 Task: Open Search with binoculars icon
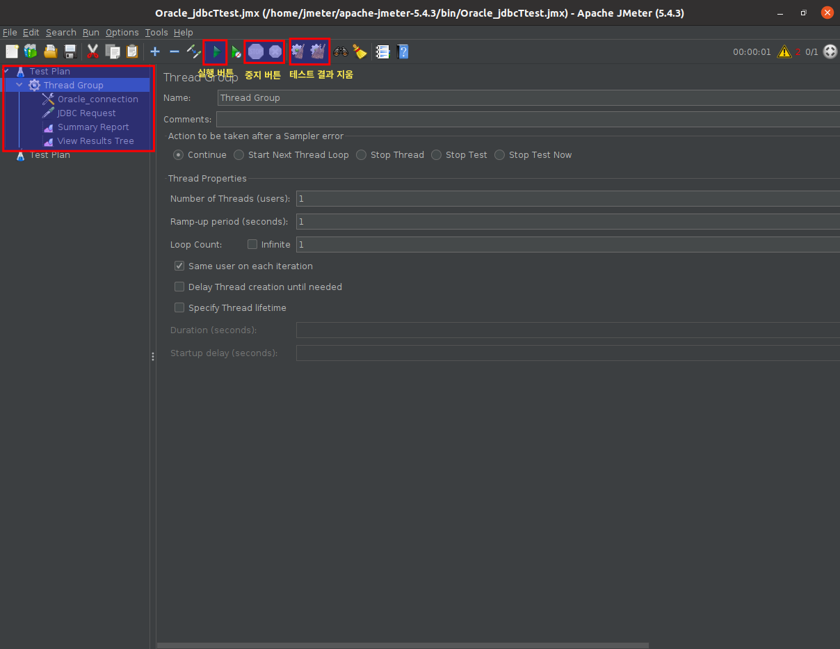(341, 51)
